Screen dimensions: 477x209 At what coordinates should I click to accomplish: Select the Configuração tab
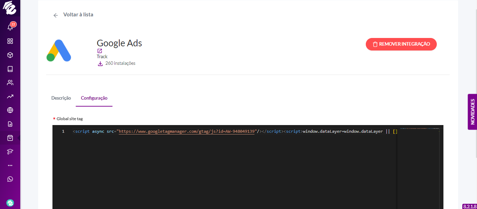click(94, 98)
